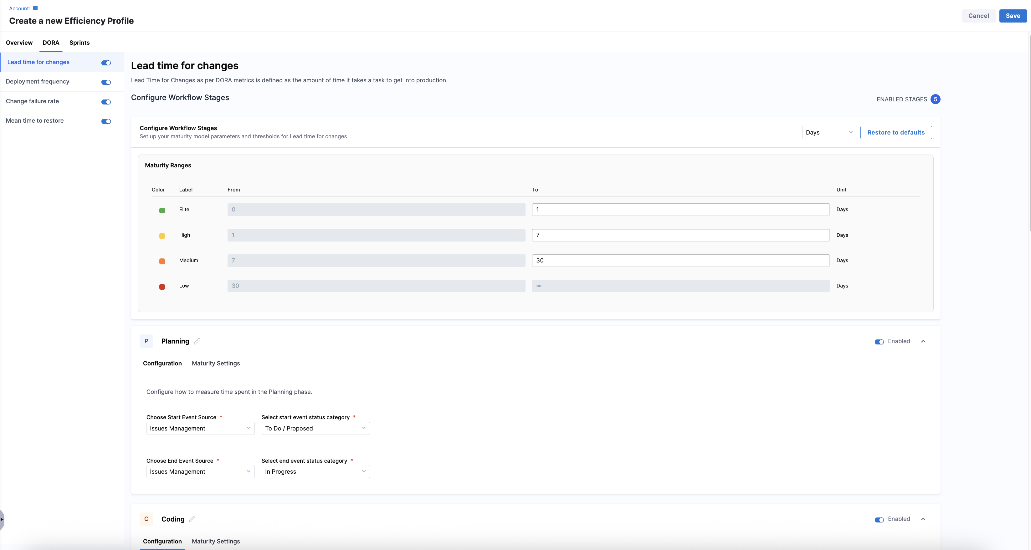
Task: Turn off Planning stage Enabled switch
Action: point(879,342)
